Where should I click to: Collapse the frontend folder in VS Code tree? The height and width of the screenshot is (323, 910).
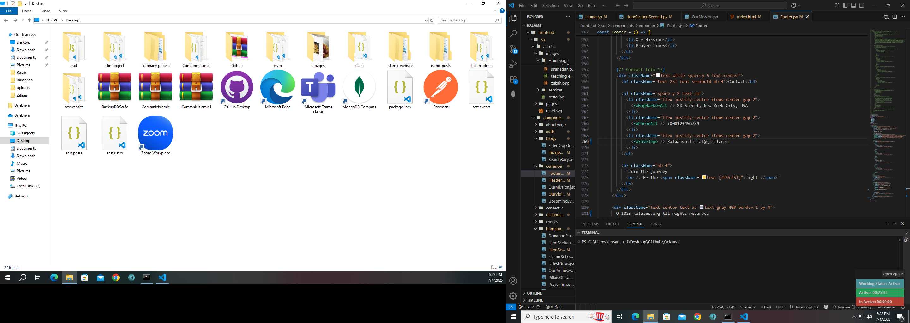(x=528, y=32)
